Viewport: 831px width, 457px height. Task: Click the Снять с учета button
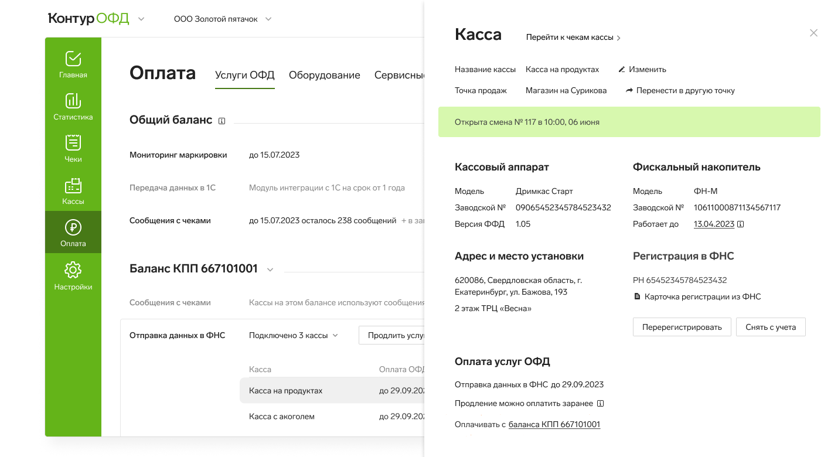770,327
